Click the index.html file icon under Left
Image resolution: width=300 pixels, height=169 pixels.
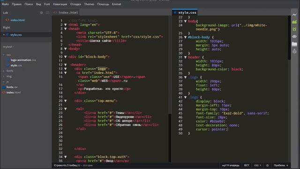pos(7,20)
